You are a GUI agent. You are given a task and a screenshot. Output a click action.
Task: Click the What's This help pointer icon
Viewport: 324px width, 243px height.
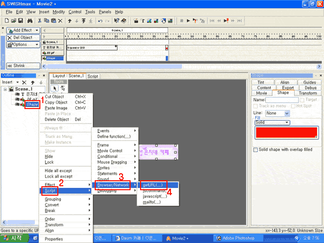pos(117,20)
